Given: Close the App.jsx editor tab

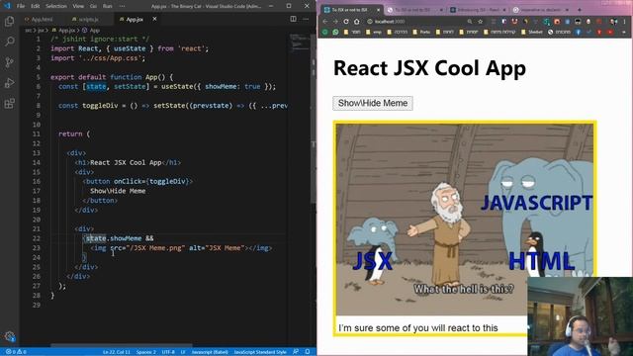Looking at the screenshot, I should click(x=154, y=19).
